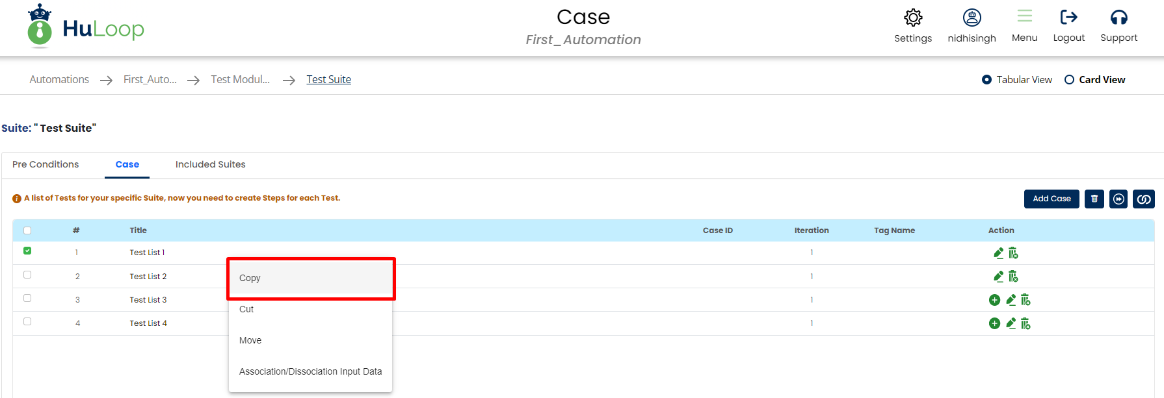Click the Add Case button
Screen dimensions: 1164x398
pos(1052,199)
